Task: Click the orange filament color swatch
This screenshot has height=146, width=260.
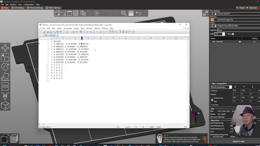Action: (212, 20)
